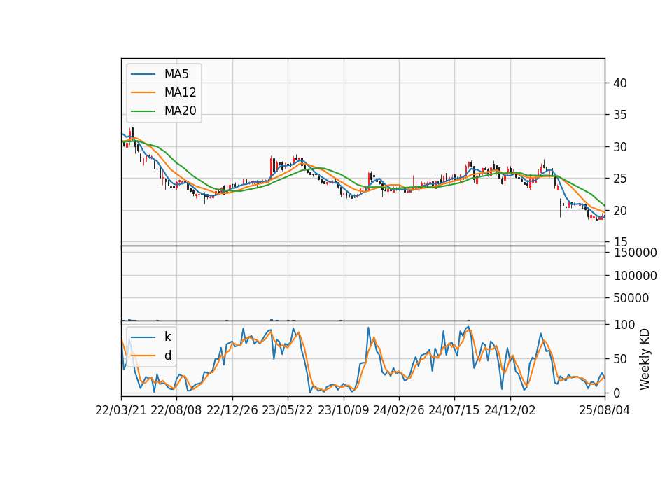Click the 22/08/08 date tick label
This screenshot has width=672, height=483.
(176, 410)
